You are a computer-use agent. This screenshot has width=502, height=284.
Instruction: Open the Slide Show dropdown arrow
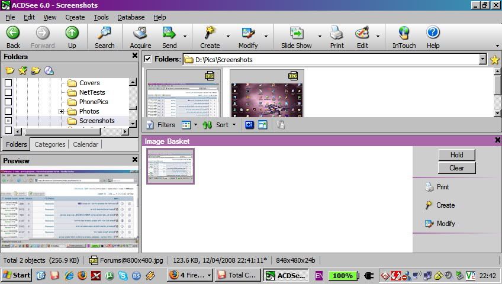click(x=320, y=36)
